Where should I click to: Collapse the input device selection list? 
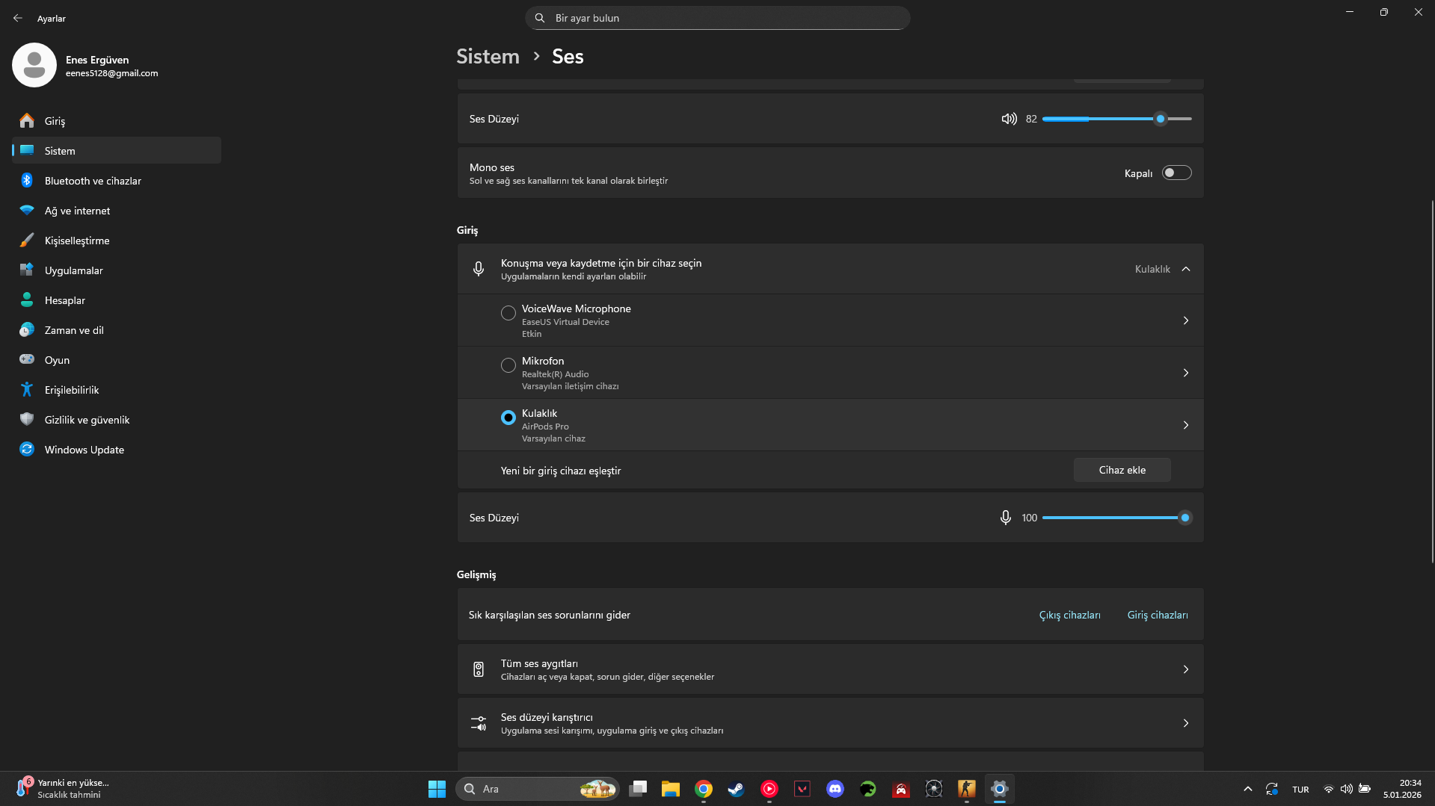1185,269
